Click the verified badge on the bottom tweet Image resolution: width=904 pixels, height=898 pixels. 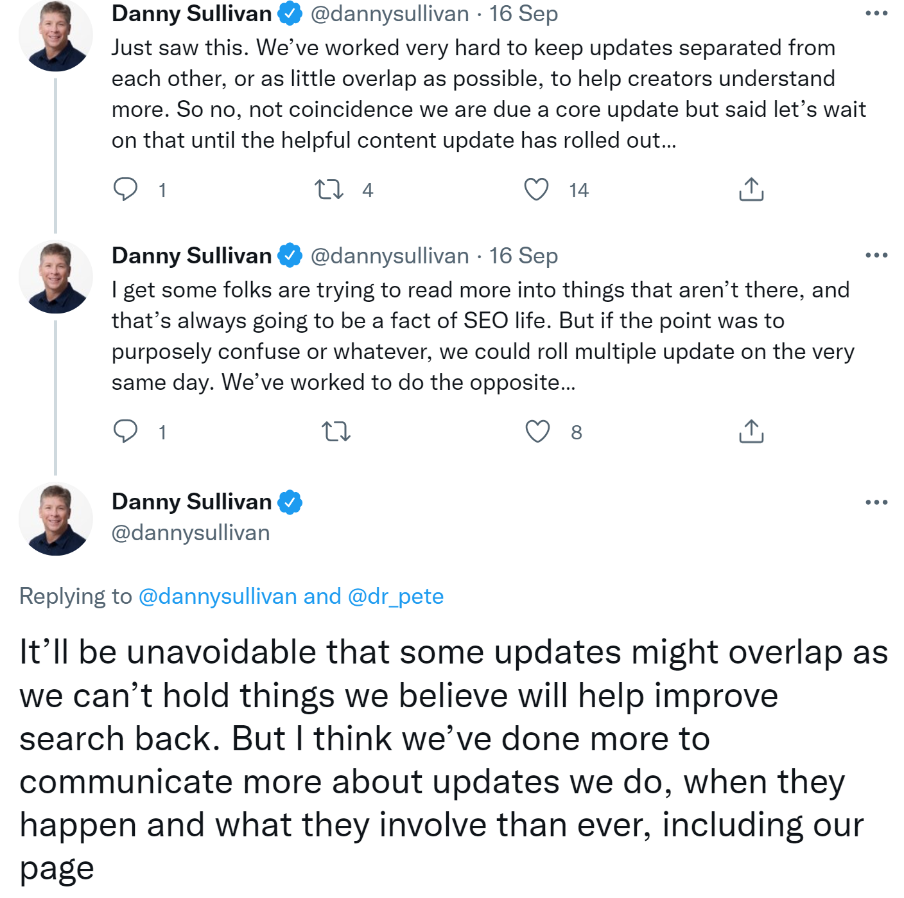coord(288,501)
